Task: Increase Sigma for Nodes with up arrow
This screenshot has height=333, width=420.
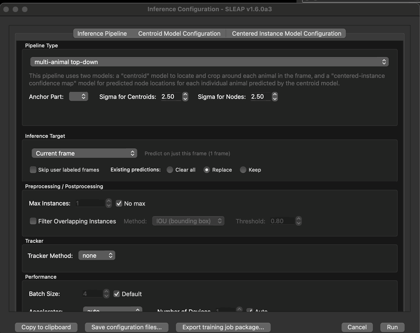Action: (275, 94)
